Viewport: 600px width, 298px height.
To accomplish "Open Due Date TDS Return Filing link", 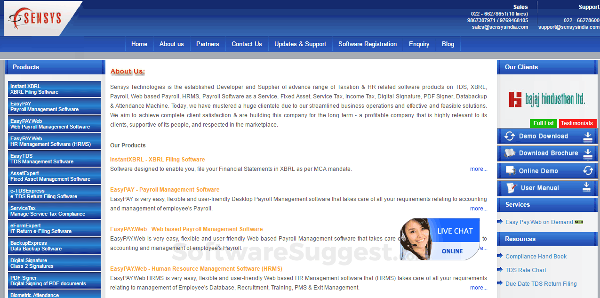I will [x=541, y=284].
